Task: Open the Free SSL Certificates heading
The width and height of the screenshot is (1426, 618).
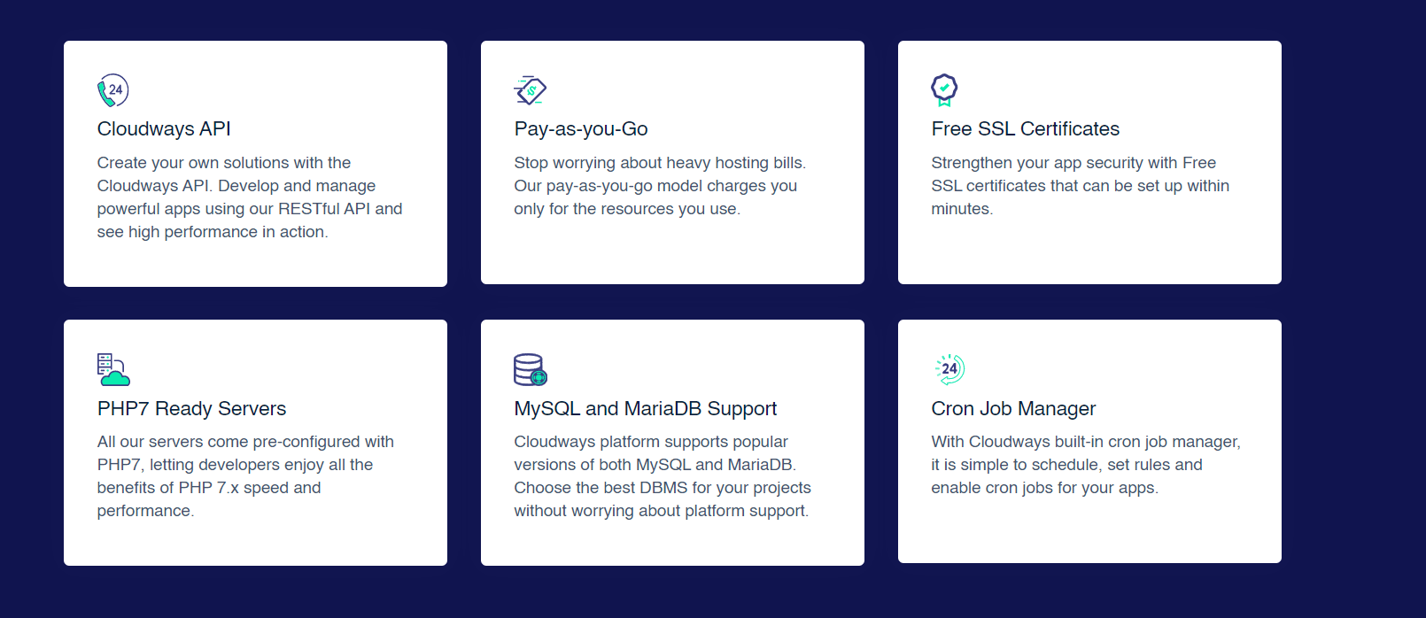Action: [x=1026, y=129]
